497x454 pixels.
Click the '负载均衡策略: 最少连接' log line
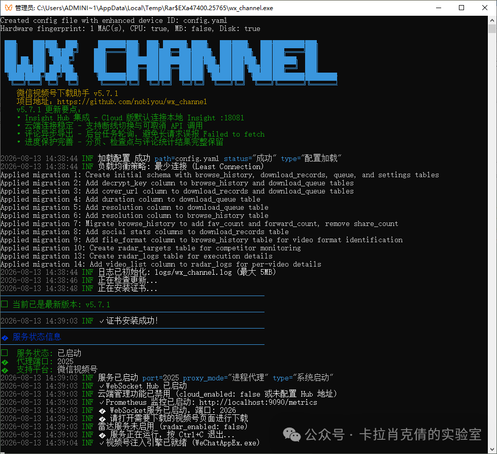point(132,167)
